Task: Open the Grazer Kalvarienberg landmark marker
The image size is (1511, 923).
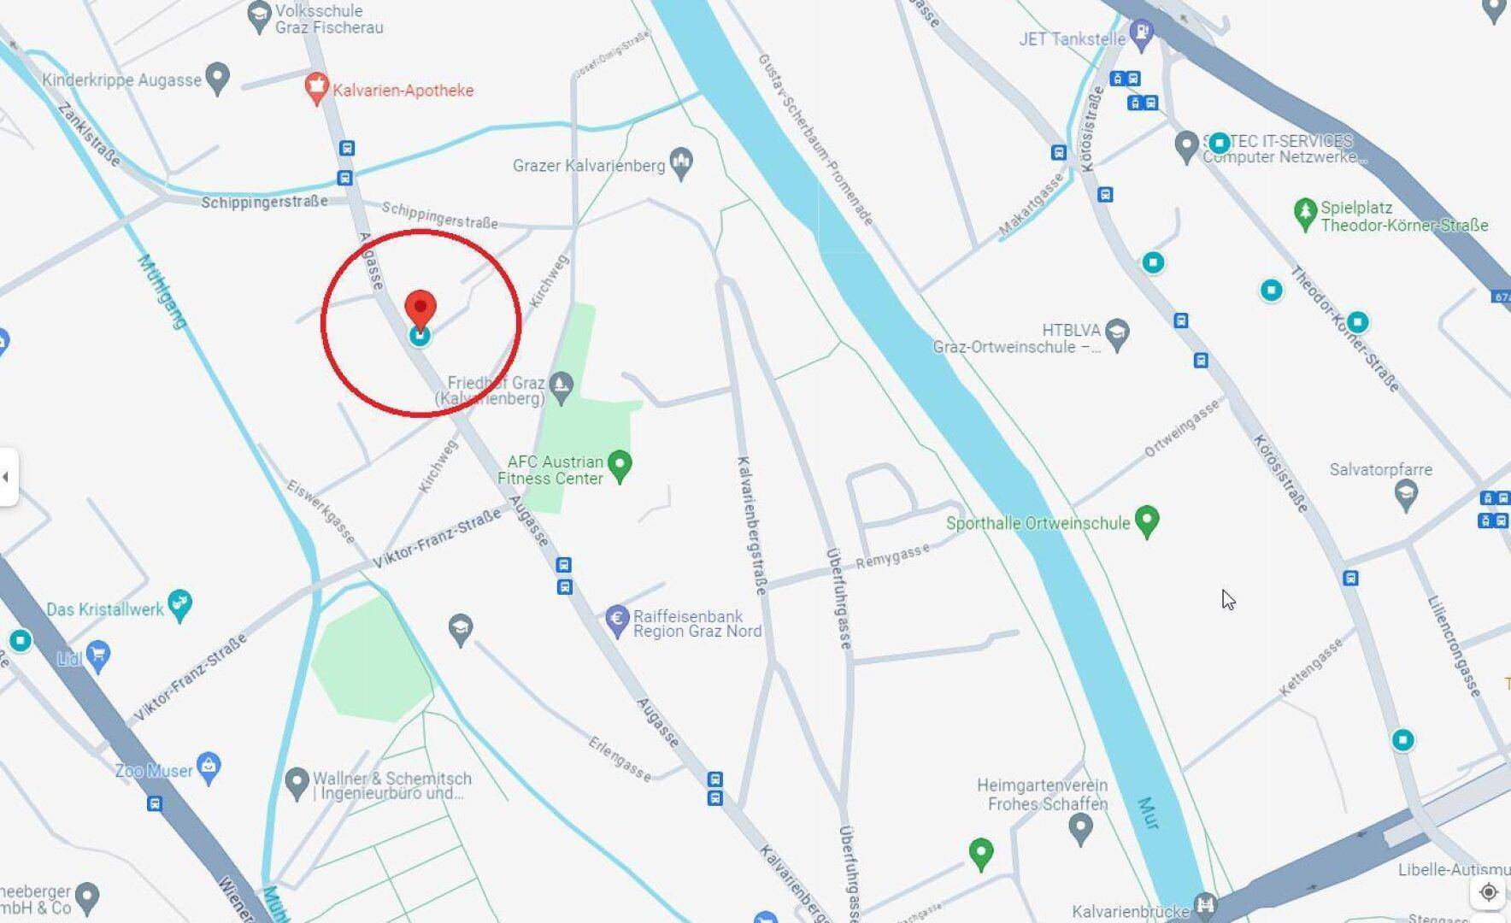Action: tap(682, 164)
